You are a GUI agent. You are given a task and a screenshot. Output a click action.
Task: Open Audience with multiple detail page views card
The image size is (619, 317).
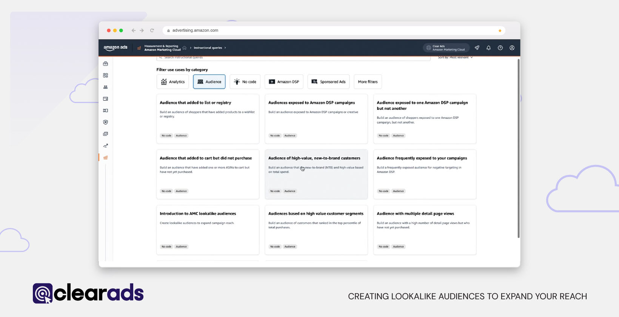tap(425, 230)
